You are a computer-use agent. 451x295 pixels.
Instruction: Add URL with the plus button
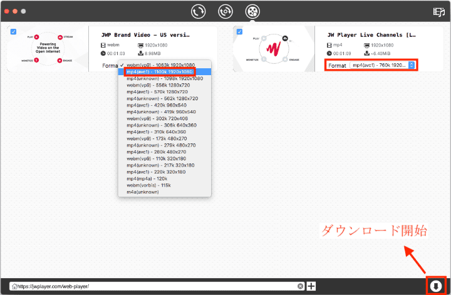tap(311, 286)
